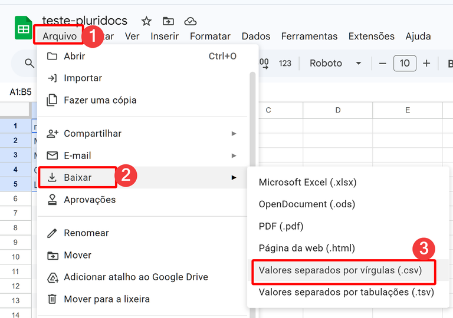
Task: Download as tab-separated values (.tsv)
Action: coord(348,292)
